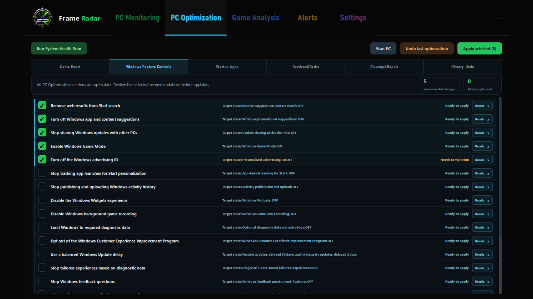This screenshot has height=299, width=533.
Task: Uncheck Turn off the Windows advertising ID
Action: [x=42, y=159]
